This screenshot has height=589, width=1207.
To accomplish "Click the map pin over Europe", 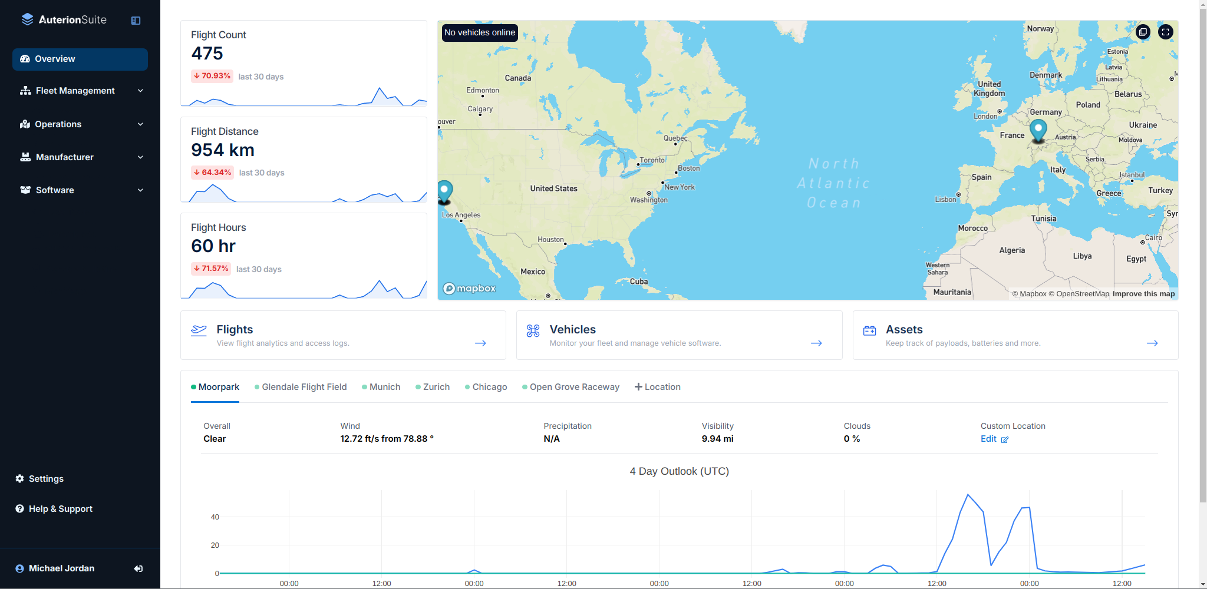I will 1038,130.
